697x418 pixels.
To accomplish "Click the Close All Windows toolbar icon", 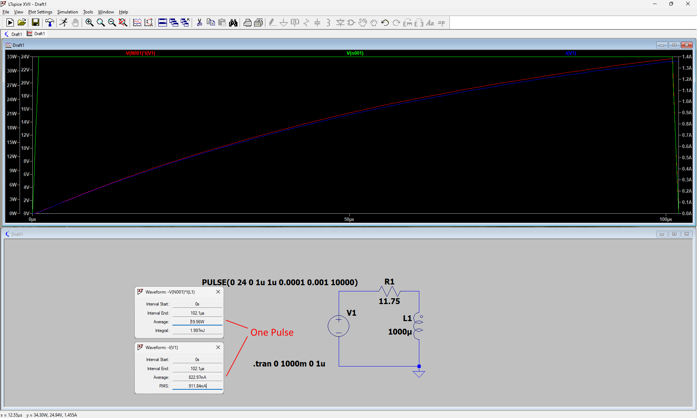I will (x=185, y=22).
